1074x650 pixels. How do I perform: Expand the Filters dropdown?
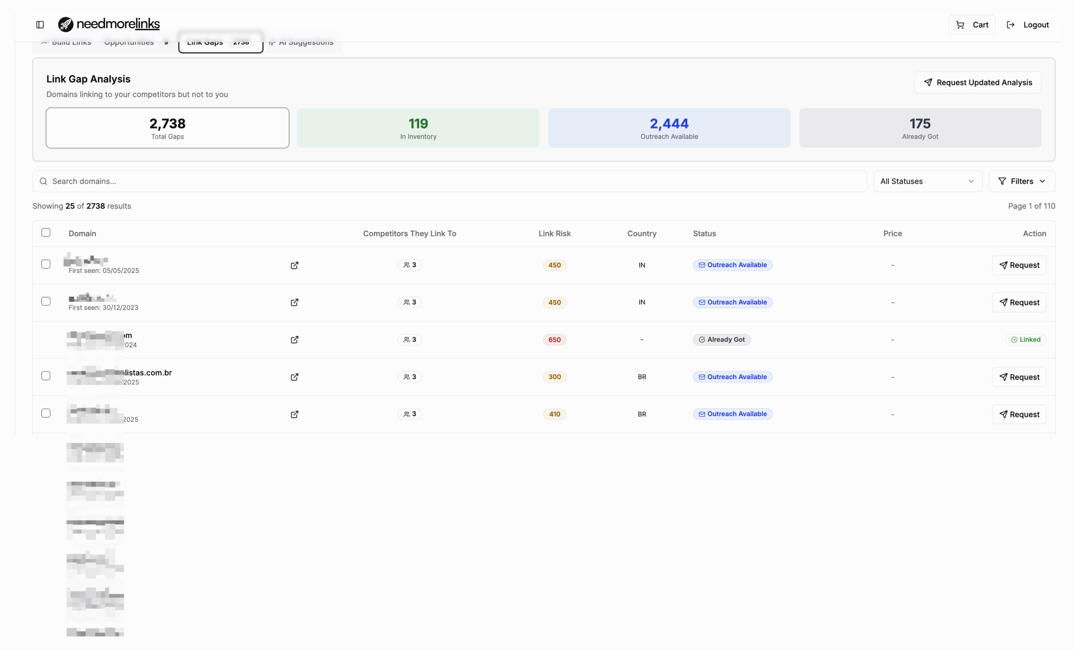1021,181
